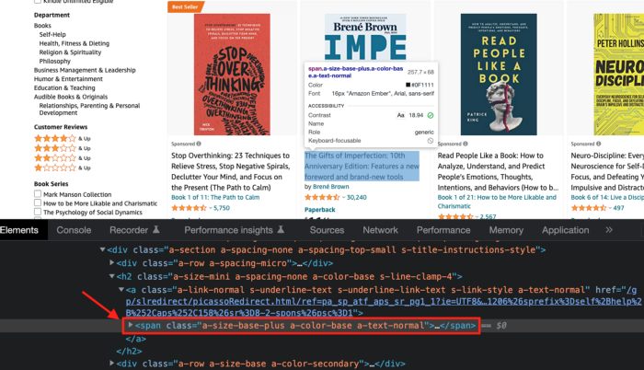Open Education & Teaching category

64,88
